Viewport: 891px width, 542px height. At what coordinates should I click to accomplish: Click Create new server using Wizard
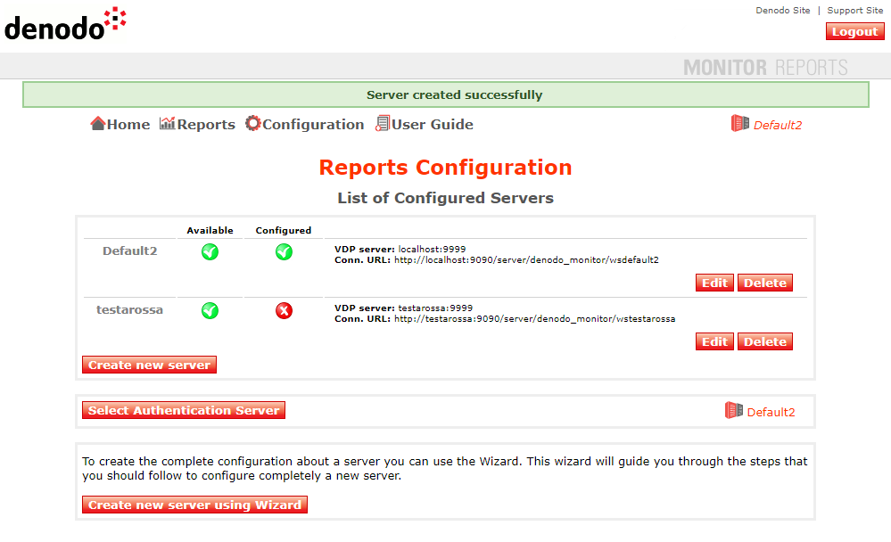[x=194, y=505]
